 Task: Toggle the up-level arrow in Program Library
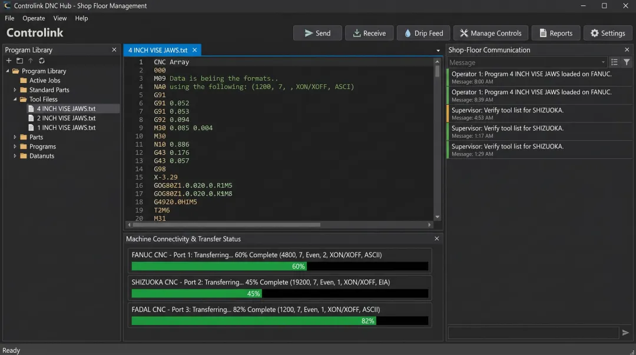30,61
